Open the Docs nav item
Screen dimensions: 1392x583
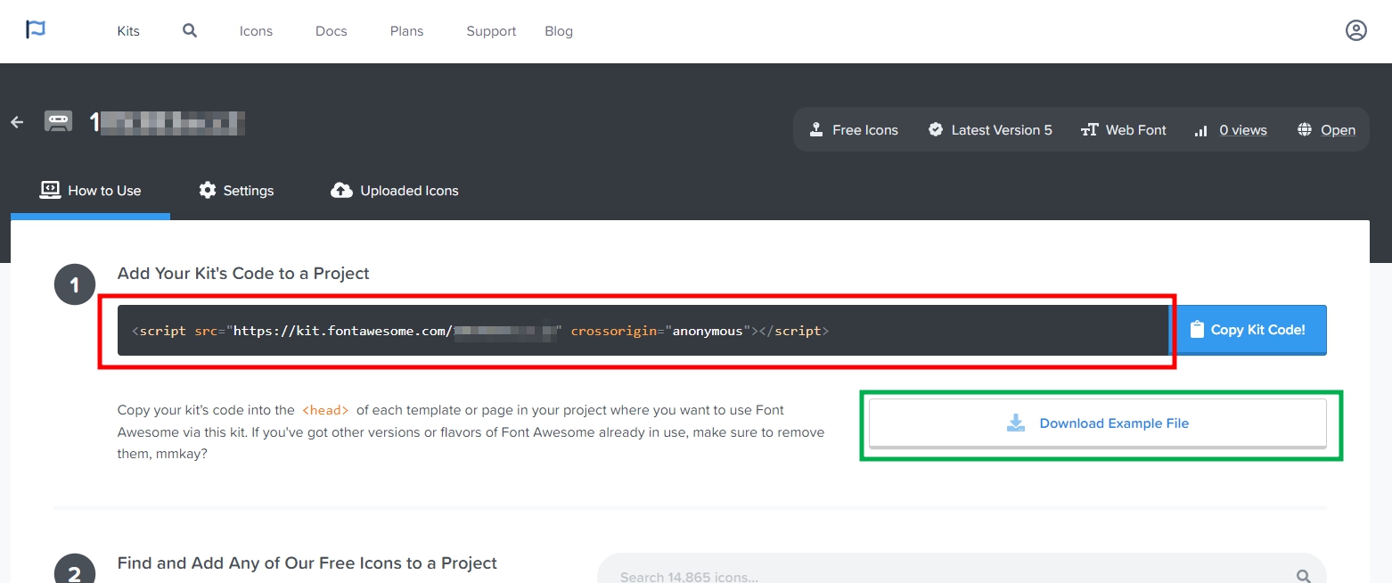click(x=332, y=31)
